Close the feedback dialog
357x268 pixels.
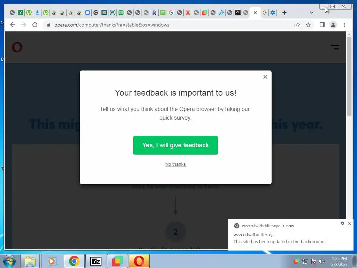click(265, 77)
